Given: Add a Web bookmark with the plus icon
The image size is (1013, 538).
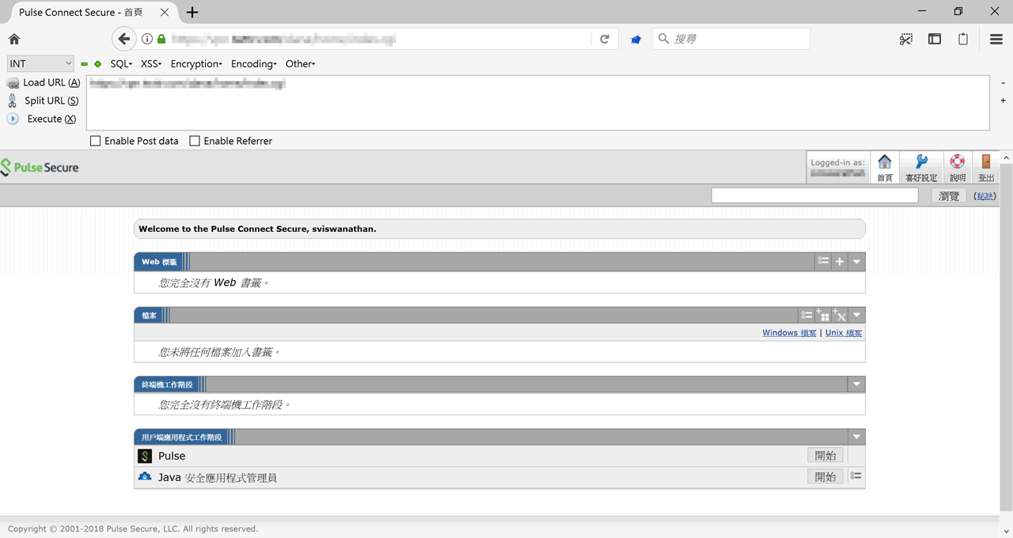Looking at the screenshot, I should click(840, 261).
